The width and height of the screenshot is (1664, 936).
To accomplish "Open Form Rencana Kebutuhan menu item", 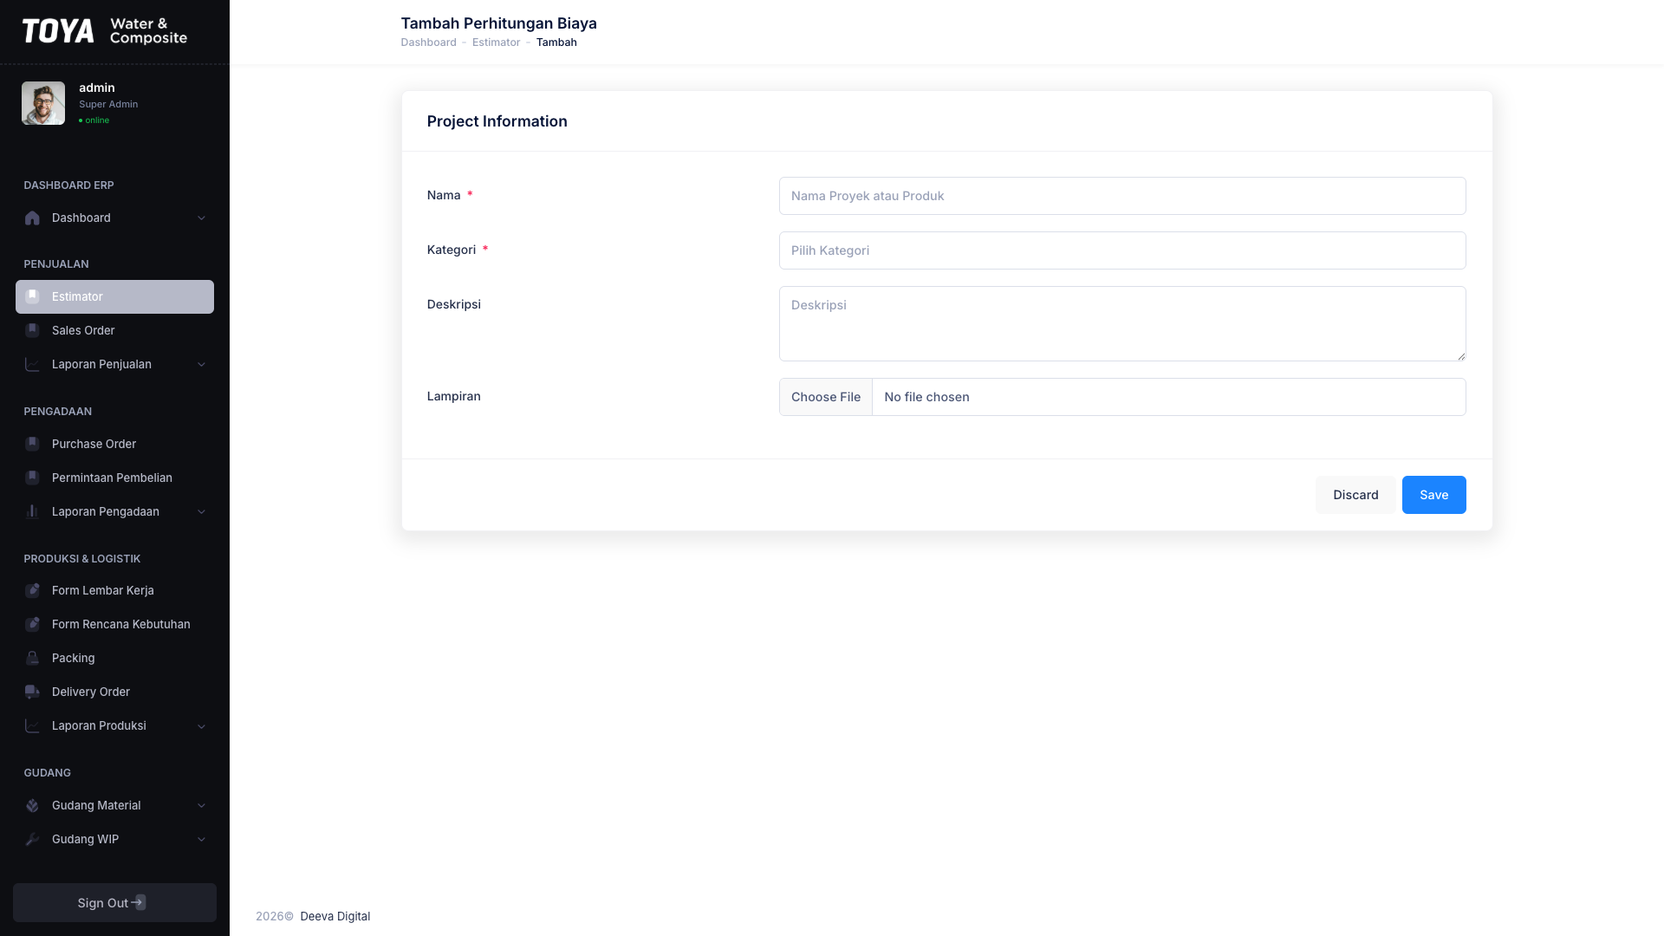I will (x=114, y=624).
